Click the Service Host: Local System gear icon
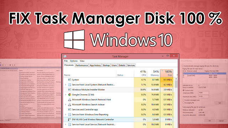Viewport: 228px width, 128px height. click(70, 85)
